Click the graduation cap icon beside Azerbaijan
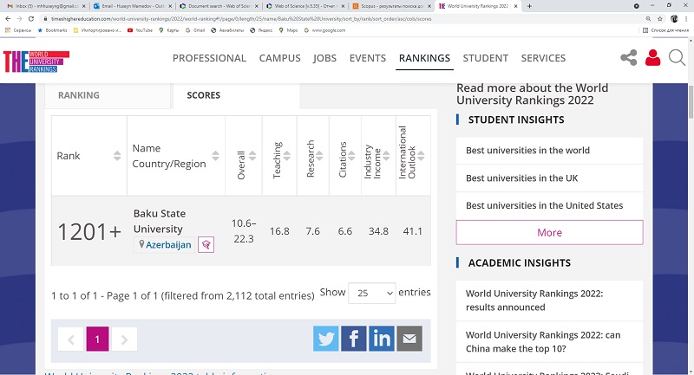 [x=206, y=245]
